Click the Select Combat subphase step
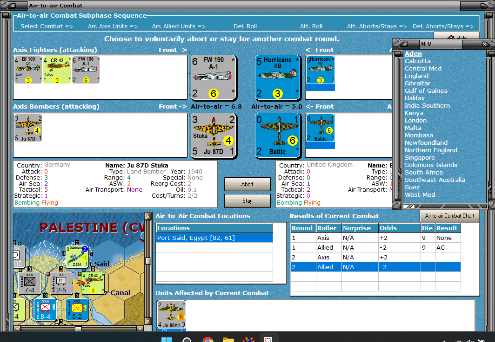The height and width of the screenshot is (342, 495). 47,26
